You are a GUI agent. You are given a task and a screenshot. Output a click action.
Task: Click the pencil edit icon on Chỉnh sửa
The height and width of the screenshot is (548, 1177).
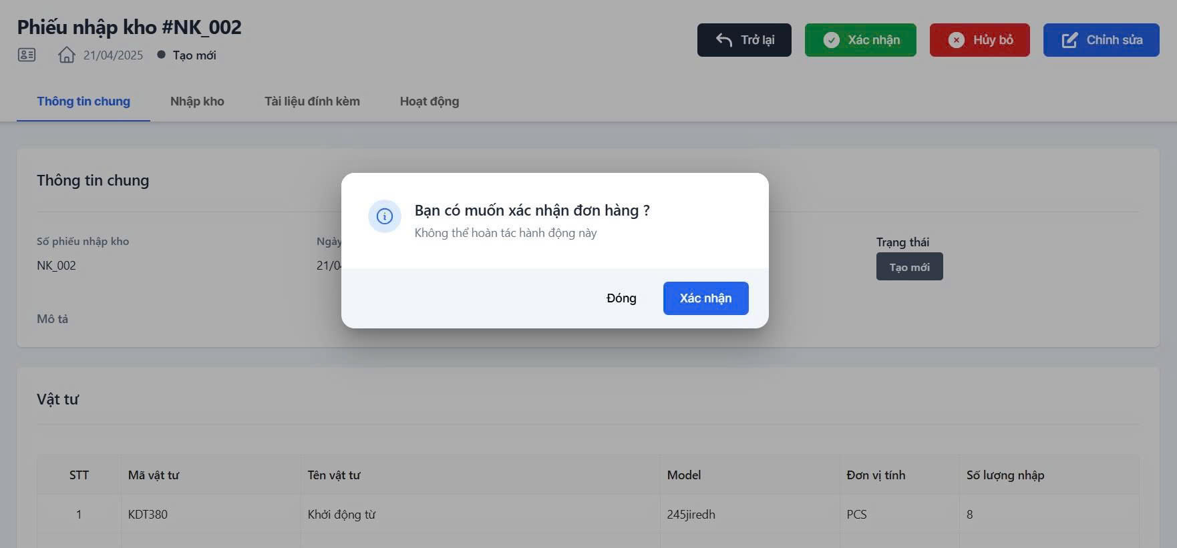(x=1069, y=40)
